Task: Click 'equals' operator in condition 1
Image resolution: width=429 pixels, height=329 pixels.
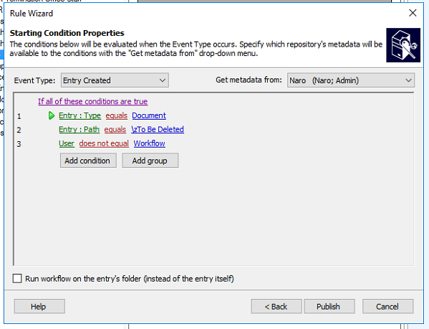Action: tap(117, 115)
